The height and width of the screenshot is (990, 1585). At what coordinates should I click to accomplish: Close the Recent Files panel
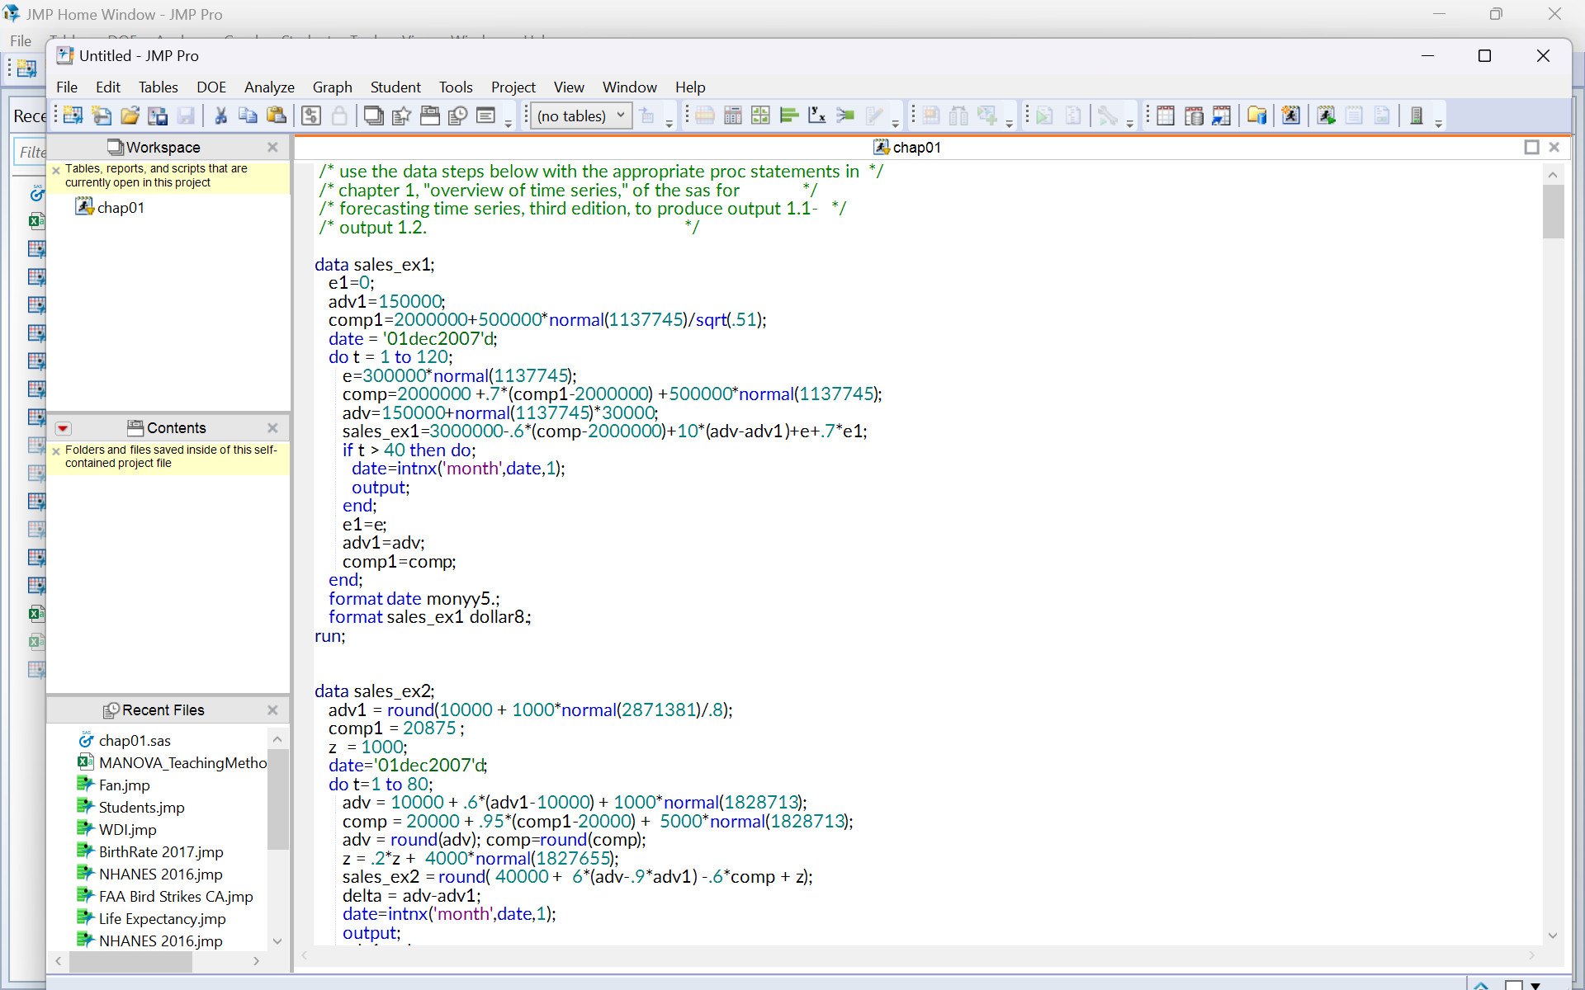pyautogui.click(x=272, y=709)
